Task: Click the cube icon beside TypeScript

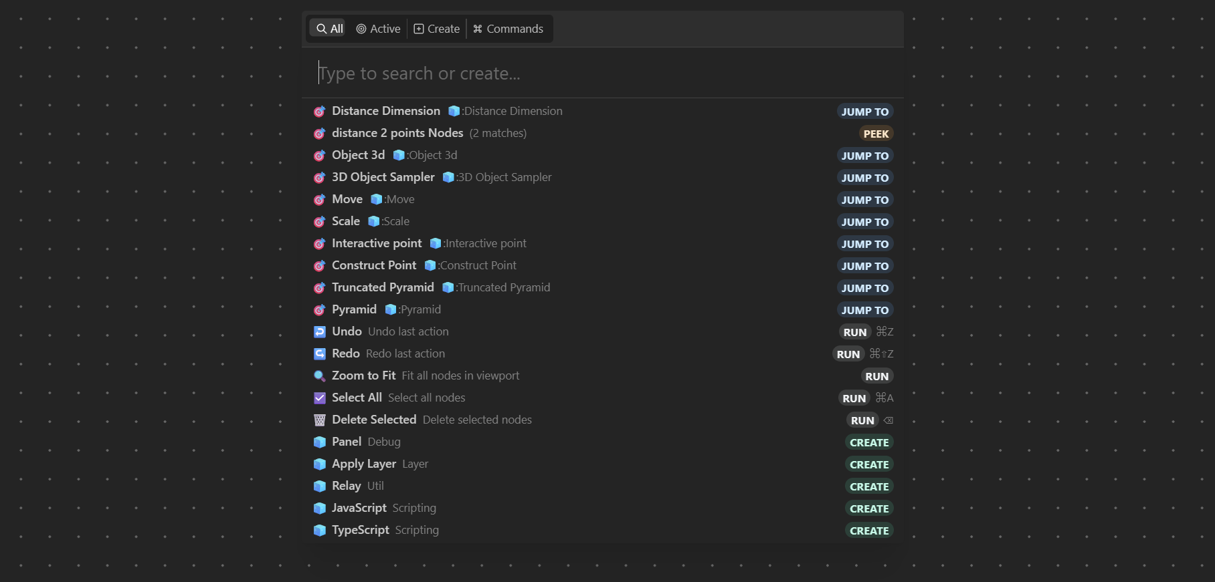Action: click(320, 531)
